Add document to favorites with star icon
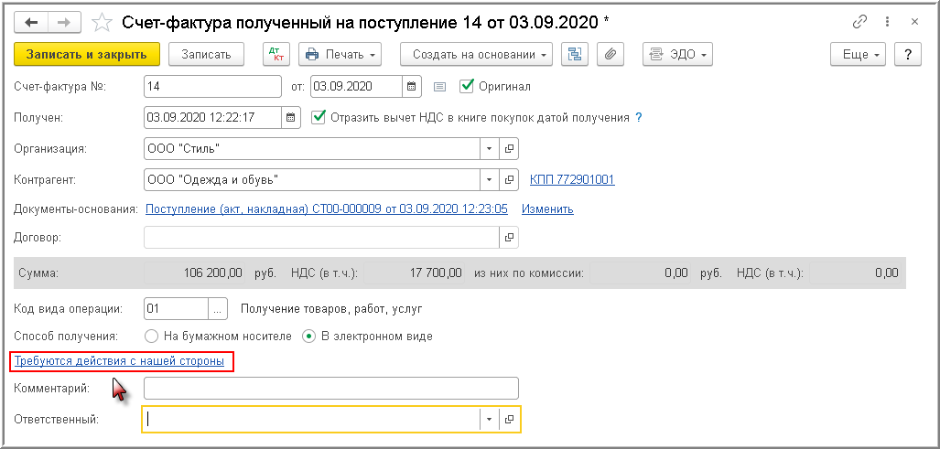Image resolution: width=940 pixels, height=449 pixels. [103, 20]
